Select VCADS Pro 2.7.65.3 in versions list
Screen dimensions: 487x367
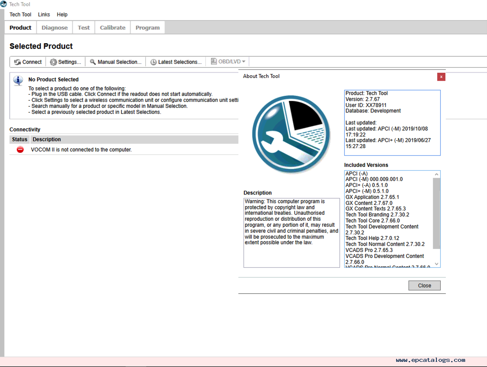pos(368,250)
